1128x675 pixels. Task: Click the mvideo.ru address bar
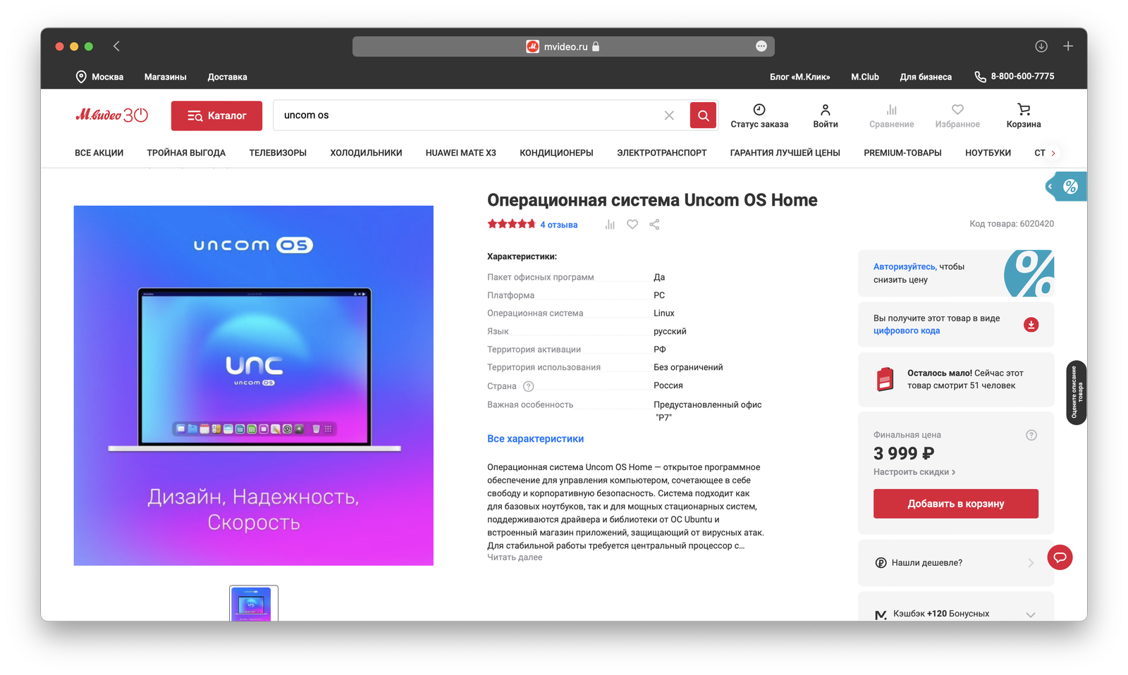(563, 47)
